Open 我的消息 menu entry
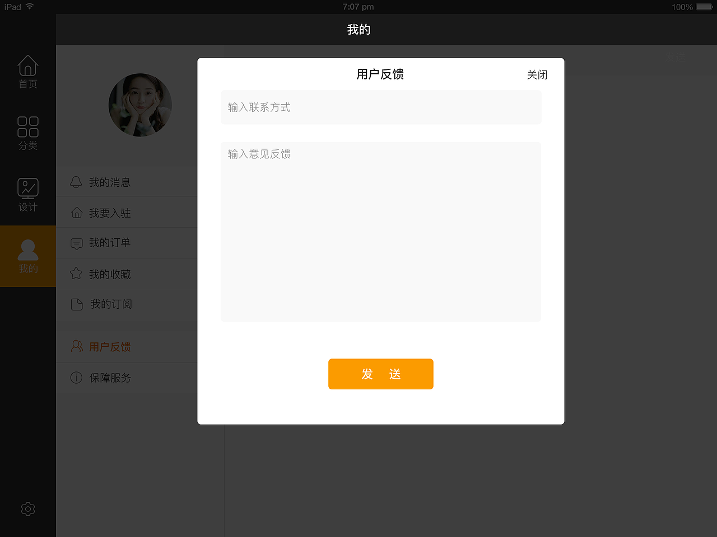 point(127,182)
